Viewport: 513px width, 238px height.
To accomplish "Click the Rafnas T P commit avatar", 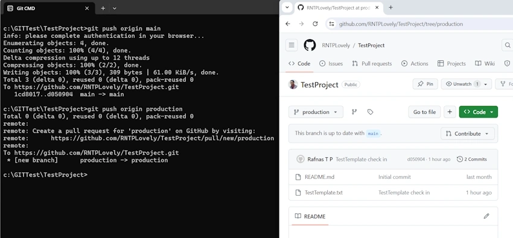I will (x=301, y=159).
